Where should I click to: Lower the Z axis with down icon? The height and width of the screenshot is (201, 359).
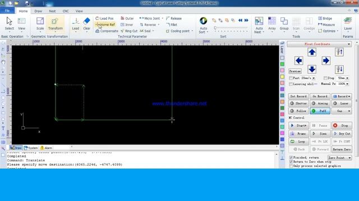(x=339, y=69)
